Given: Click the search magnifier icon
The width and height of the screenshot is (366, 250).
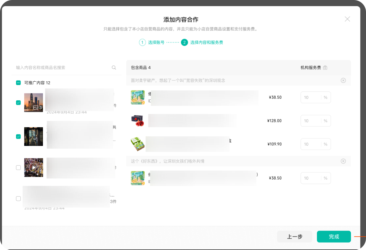Looking at the screenshot, I should (x=114, y=68).
